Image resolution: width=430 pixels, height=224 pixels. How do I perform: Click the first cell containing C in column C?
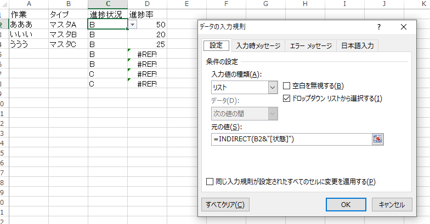[107, 73]
